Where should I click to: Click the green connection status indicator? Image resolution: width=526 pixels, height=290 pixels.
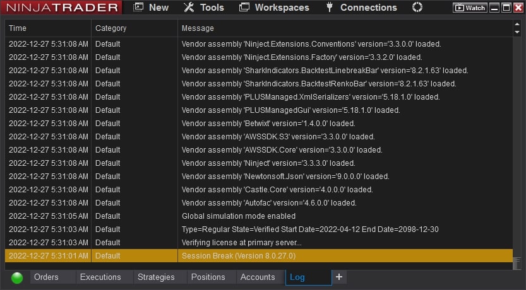coord(17,277)
